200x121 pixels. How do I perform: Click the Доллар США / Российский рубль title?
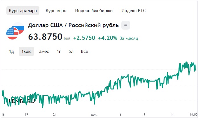(x=73, y=25)
